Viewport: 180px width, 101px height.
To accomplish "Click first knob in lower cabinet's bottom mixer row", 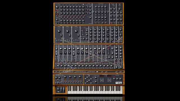I will (58, 66).
